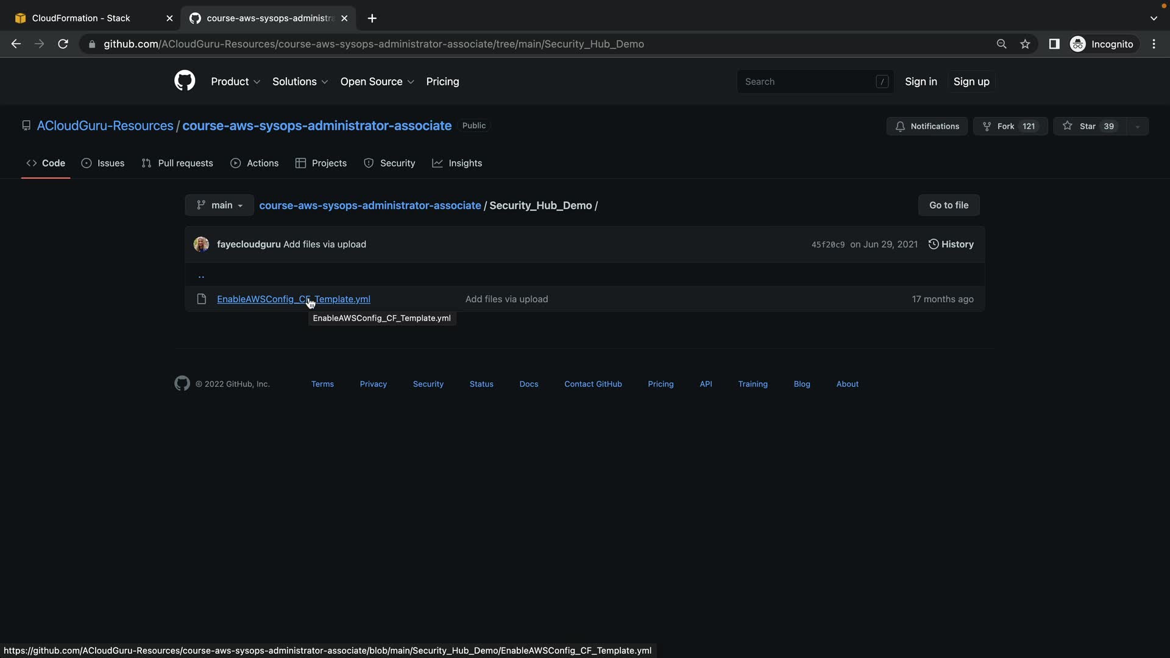
Task: Switch to CloudFormation - Stack browser tab
Action: click(x=81, y=18)
